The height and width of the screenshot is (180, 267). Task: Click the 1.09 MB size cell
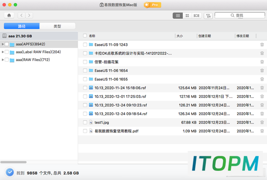click(x=189, y=131)
